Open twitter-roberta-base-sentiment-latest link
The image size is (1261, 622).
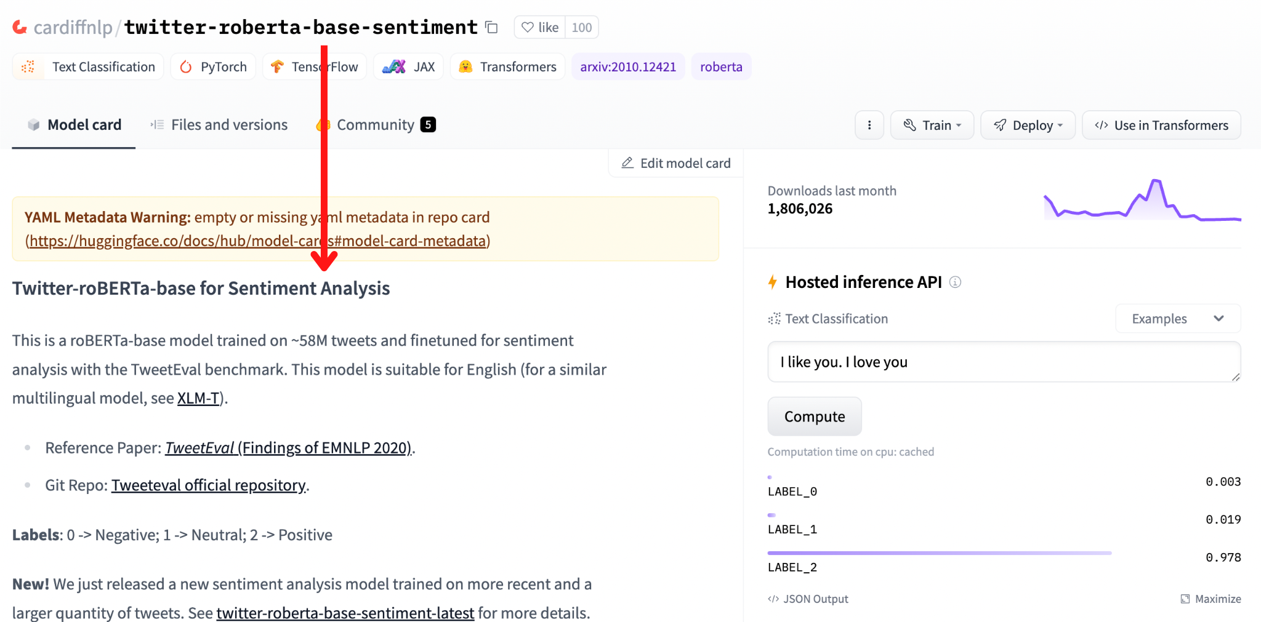coord(345,613)
